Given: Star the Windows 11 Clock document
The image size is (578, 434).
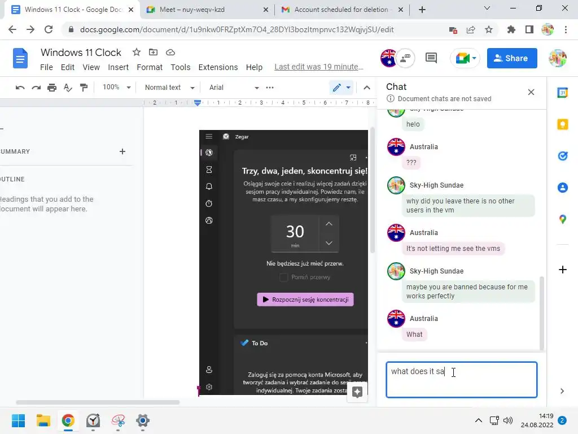Looking at the screenshot, I should [137, 53].
